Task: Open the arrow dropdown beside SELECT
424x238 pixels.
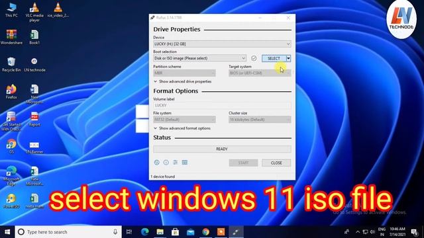Action: [x=289, y=58]
